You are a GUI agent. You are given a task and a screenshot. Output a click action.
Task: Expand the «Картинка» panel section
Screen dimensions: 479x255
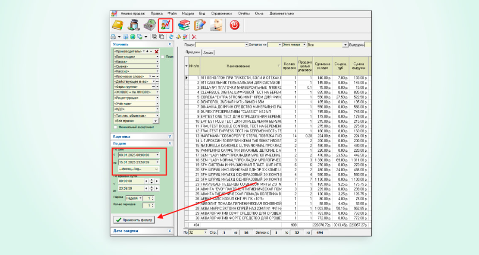pyautogui.click(x=169, y=137)
